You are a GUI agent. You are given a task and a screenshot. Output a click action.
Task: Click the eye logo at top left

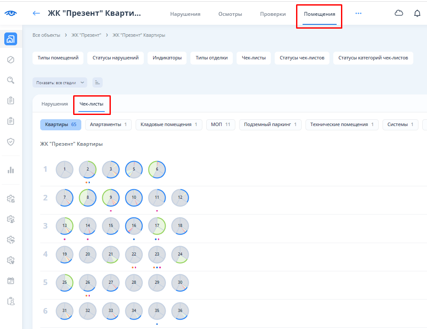point(11,13)
